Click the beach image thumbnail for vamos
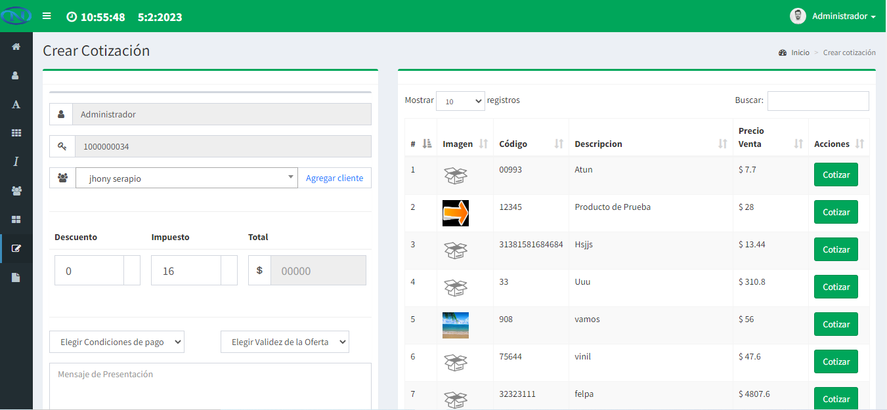The image size is (887, 410). [x=456, y=325]
